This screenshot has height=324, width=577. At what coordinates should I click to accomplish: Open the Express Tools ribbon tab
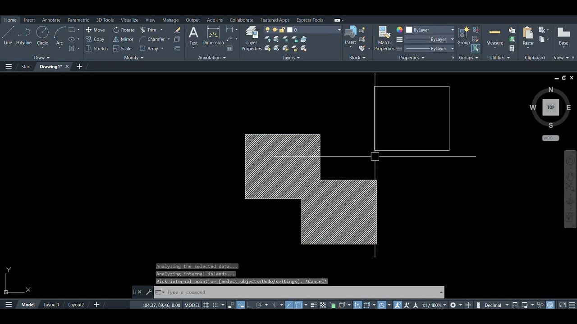[x=310, y=20]
